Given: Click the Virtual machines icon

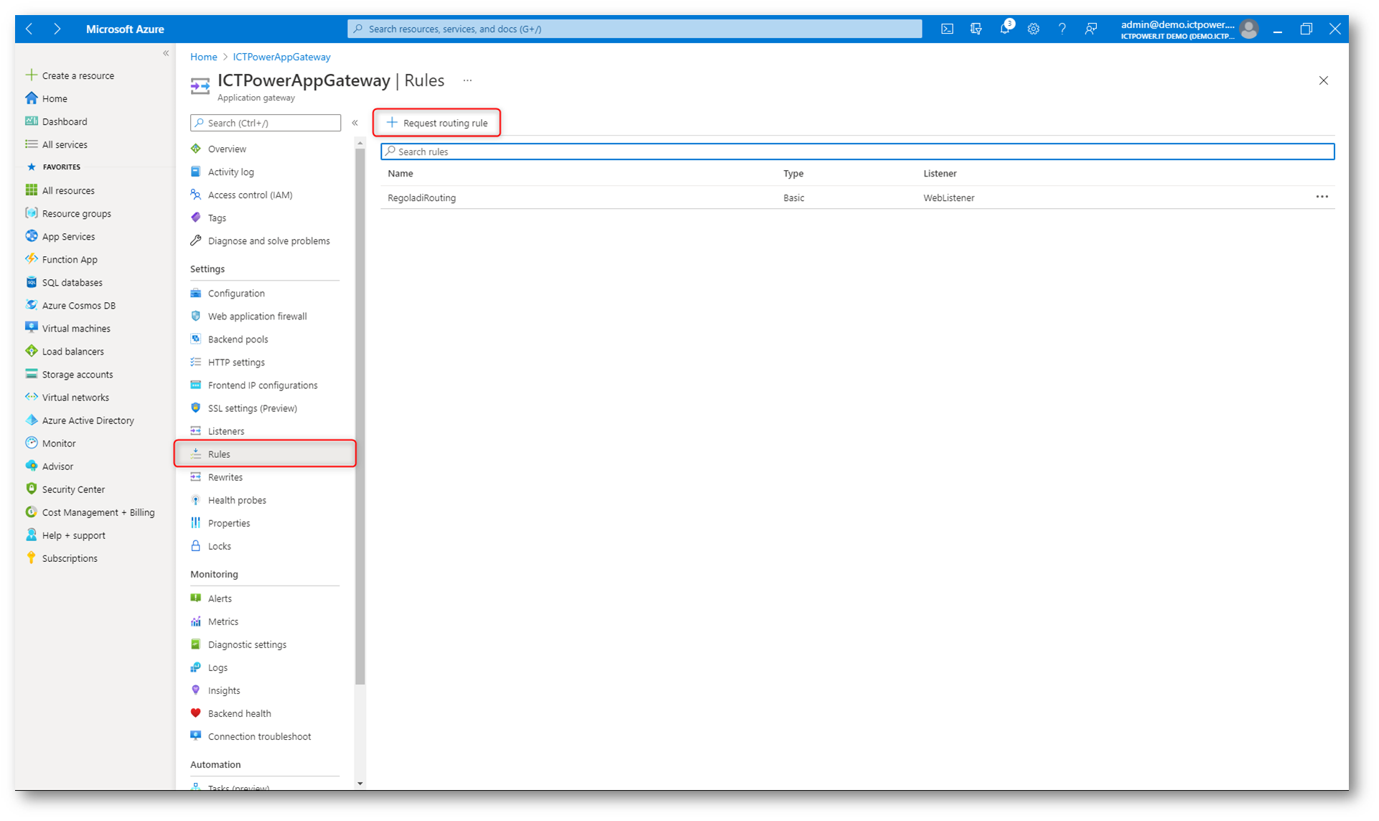Looking at the screenshot, I should tap(31, 328).
